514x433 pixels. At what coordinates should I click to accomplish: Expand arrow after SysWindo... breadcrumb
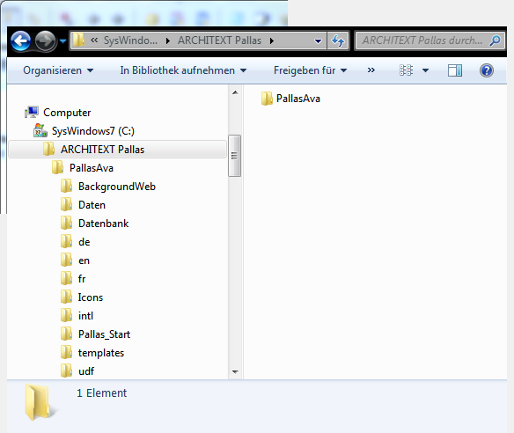(x=168, y=41)
